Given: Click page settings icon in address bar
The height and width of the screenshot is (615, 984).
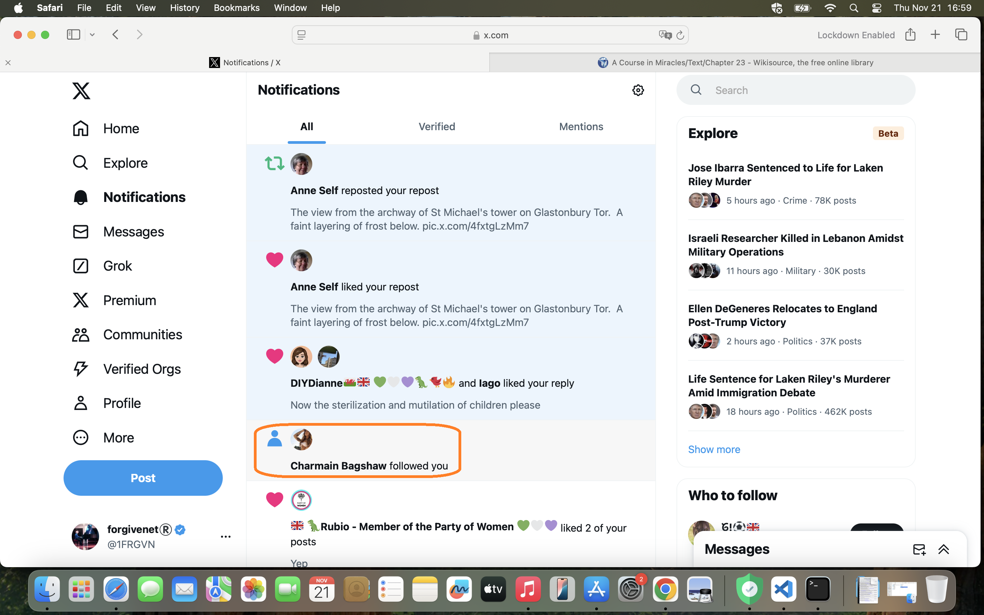Looking at the screenshot, I should (301, 35).
